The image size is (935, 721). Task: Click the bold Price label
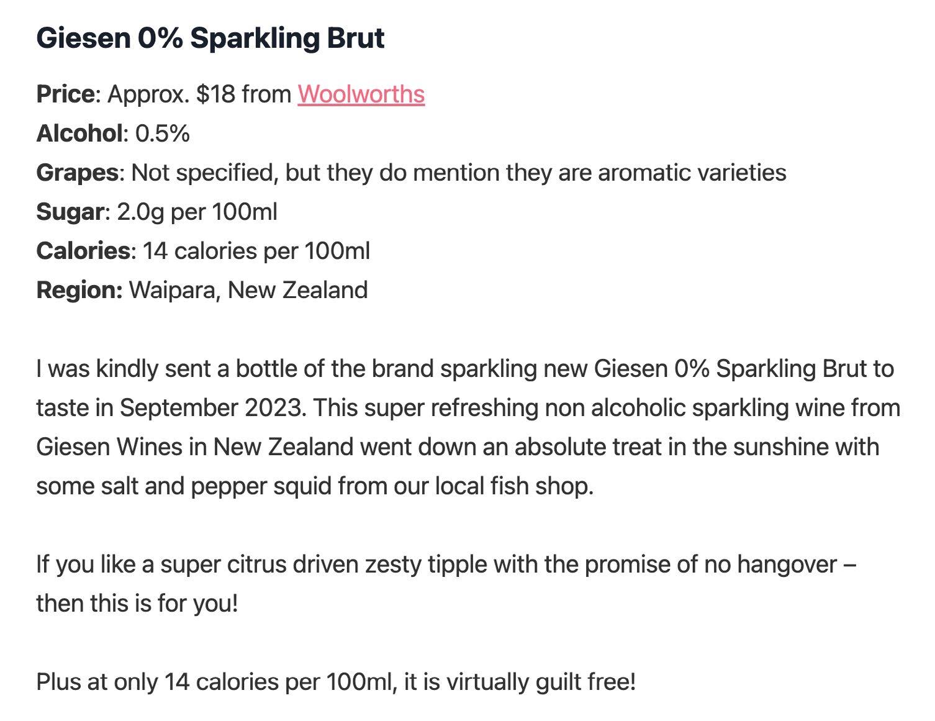click(65, 94)
